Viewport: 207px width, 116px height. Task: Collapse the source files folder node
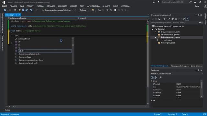coord(155,37)
